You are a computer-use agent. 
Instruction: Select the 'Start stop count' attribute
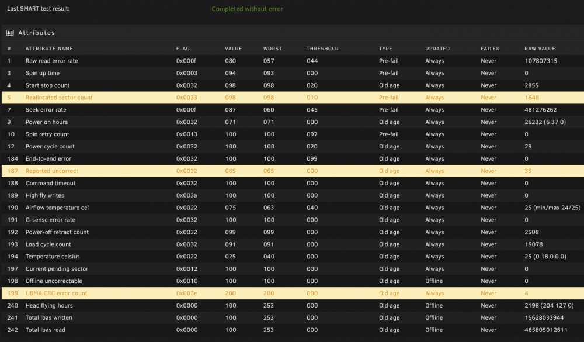[x=47, y=85]
